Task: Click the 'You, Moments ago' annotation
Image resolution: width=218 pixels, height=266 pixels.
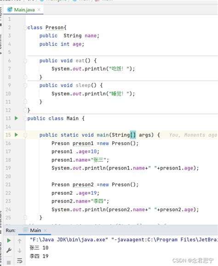Action: click(193, 135)
